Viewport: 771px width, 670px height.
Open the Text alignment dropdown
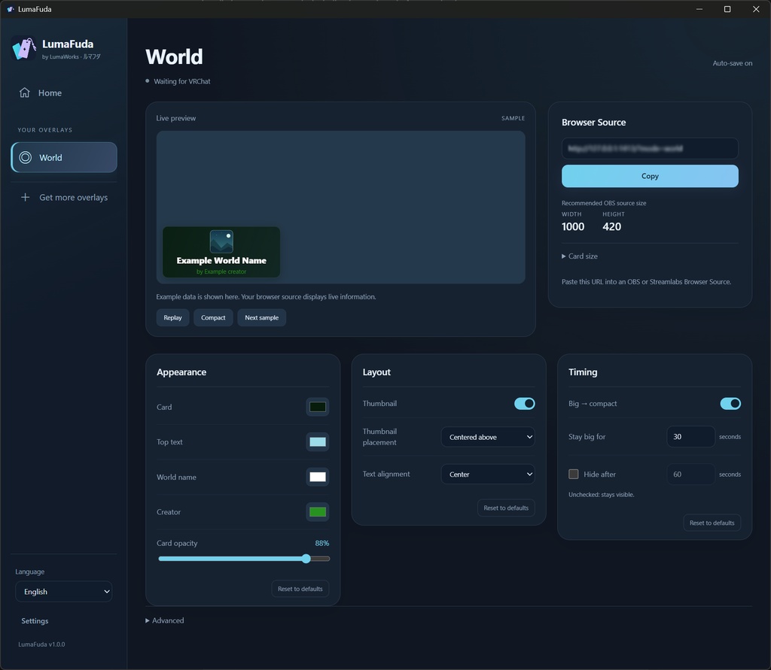click(488, 474)
